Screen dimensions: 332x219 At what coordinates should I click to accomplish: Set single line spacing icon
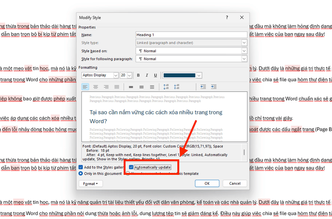coord(131,87)
